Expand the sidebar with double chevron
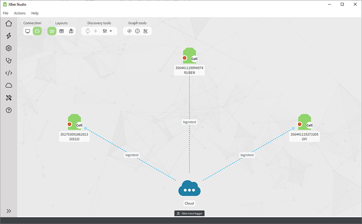The height and width of the screenshot is (224, 362). tap(9, 211)
